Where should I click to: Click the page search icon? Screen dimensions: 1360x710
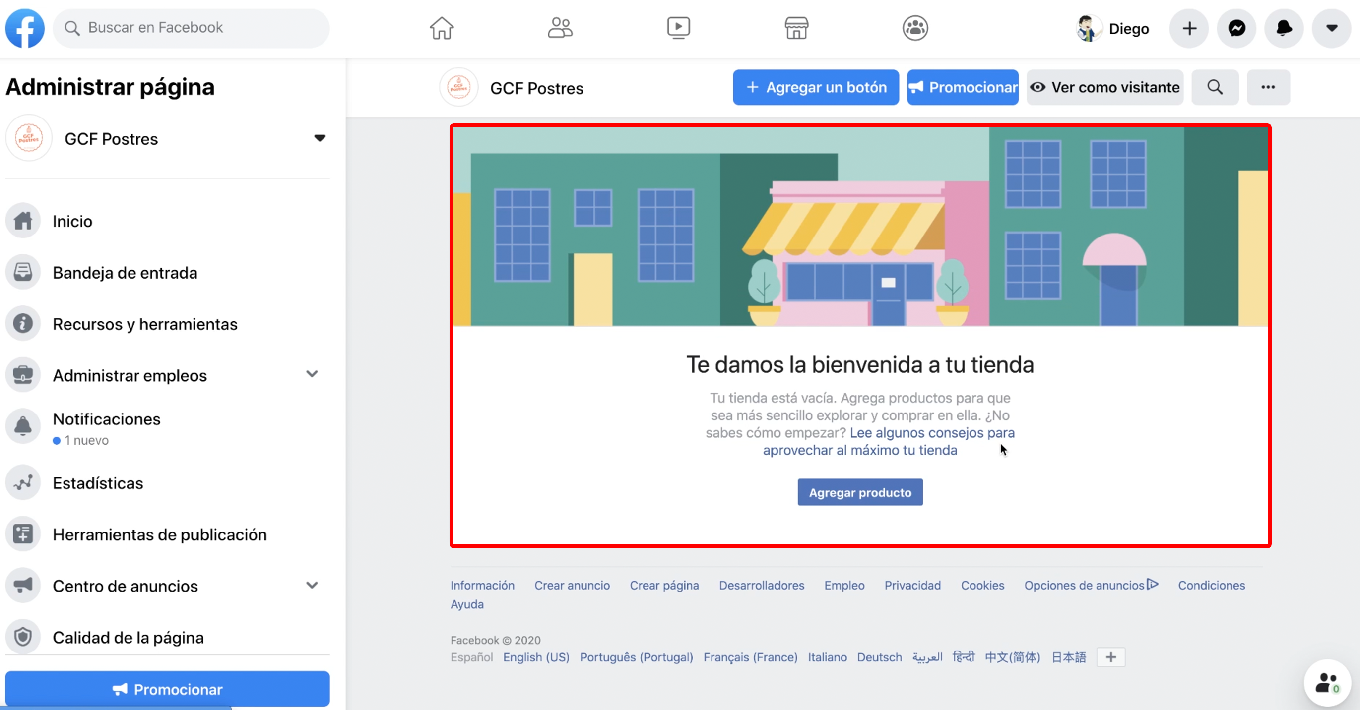pos(1215,87)
